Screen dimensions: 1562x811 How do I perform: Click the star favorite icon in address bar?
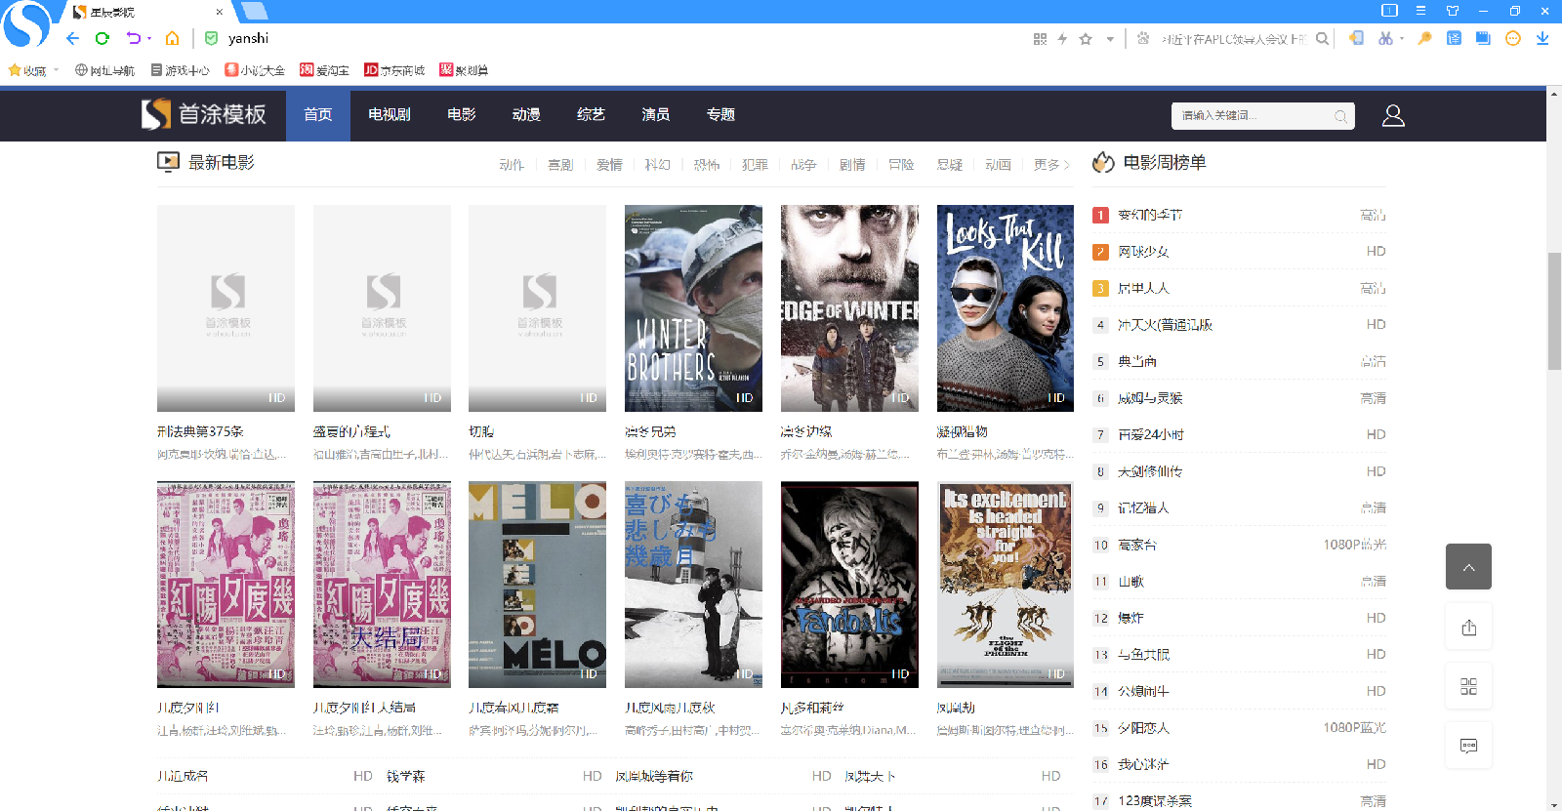(1086, 39)
